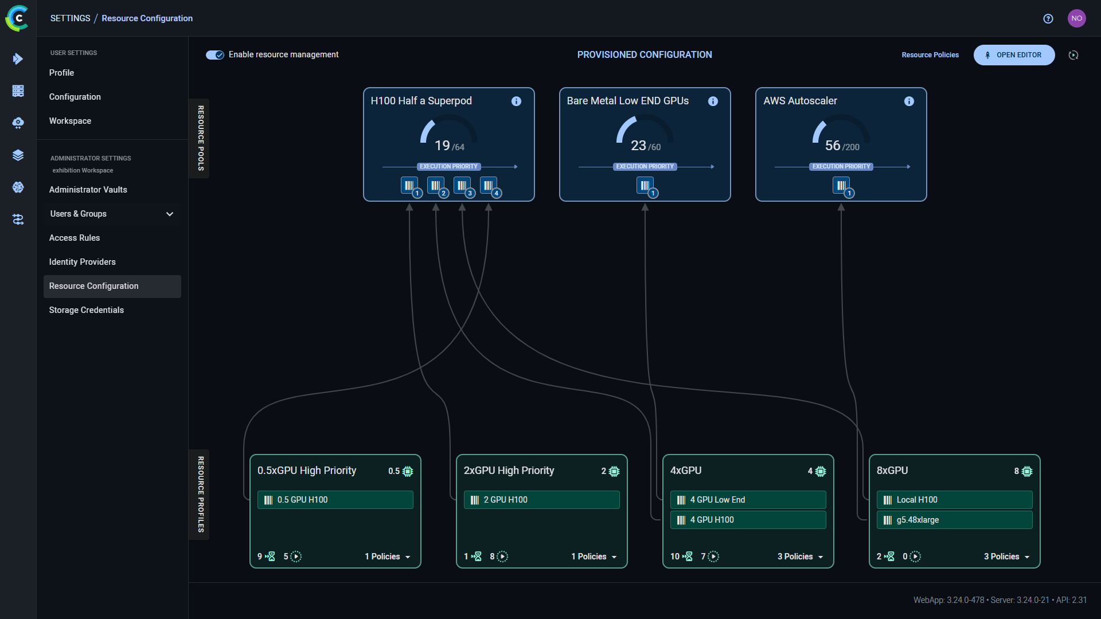Click the info icon on AWS Autoscaler card

(x=909, y=101)
